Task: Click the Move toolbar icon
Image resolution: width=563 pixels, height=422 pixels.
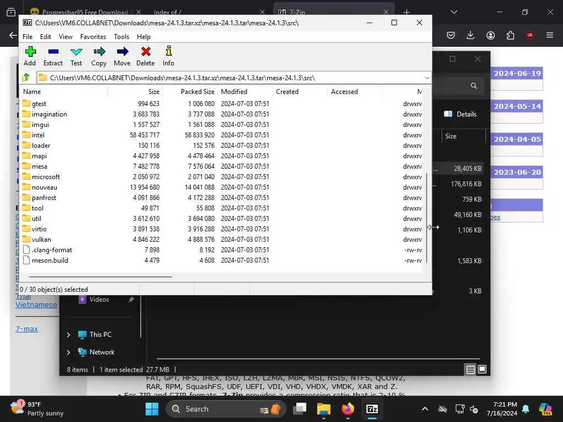Action: tap(123, 52)
